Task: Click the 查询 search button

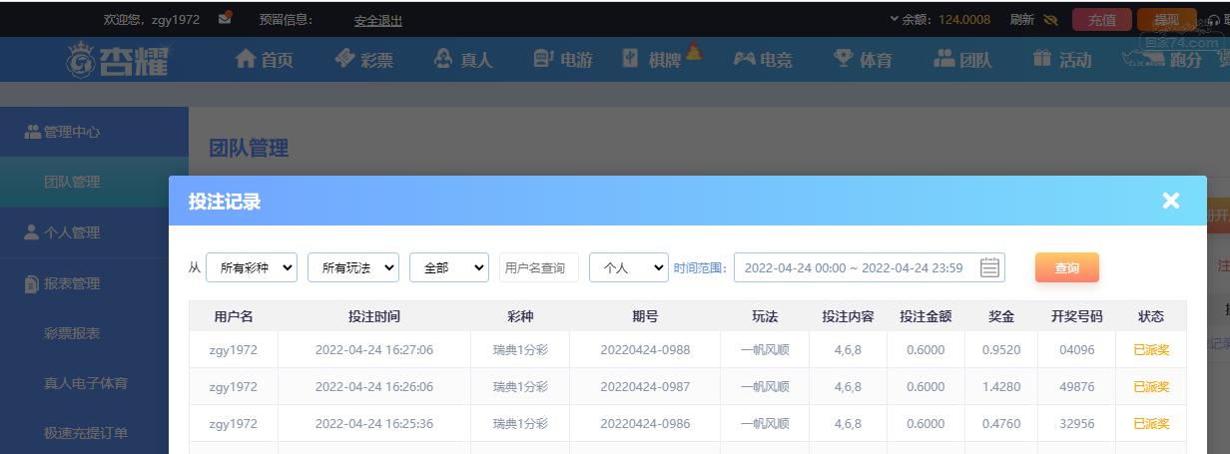Action: pyautogui.click(x=1067, y=267)
